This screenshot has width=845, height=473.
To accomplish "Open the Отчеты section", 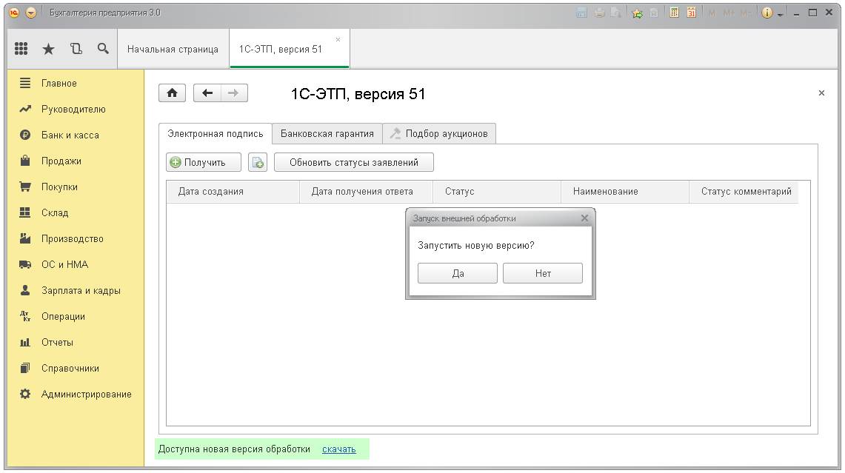I will tap(57, 342).
